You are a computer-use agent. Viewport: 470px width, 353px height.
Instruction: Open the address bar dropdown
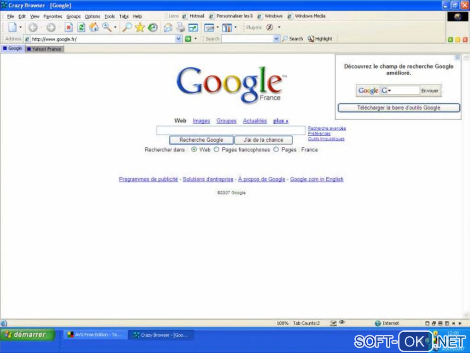click(x=178, y=39)
